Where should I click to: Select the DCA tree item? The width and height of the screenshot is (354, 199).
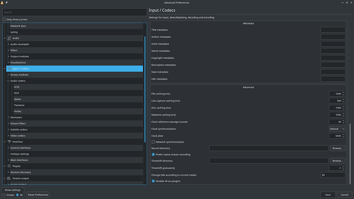point(16,93)
